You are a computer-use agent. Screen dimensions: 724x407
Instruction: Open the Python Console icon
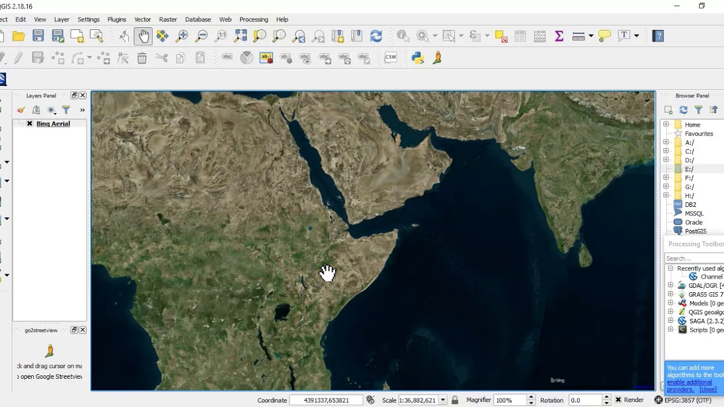click(x=418, y=58)
